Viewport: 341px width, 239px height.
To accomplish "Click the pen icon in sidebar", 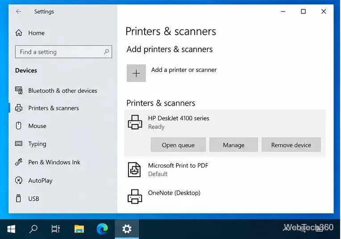I will pos(19,162).
